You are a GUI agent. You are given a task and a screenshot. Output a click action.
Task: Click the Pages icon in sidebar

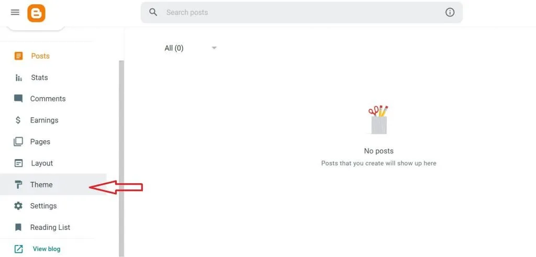18,141
